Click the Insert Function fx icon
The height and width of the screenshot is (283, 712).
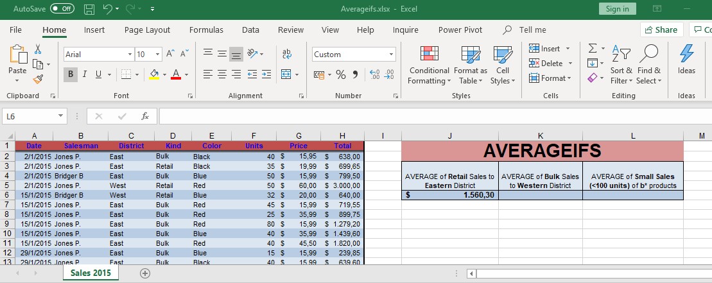(x=145, y=116)
